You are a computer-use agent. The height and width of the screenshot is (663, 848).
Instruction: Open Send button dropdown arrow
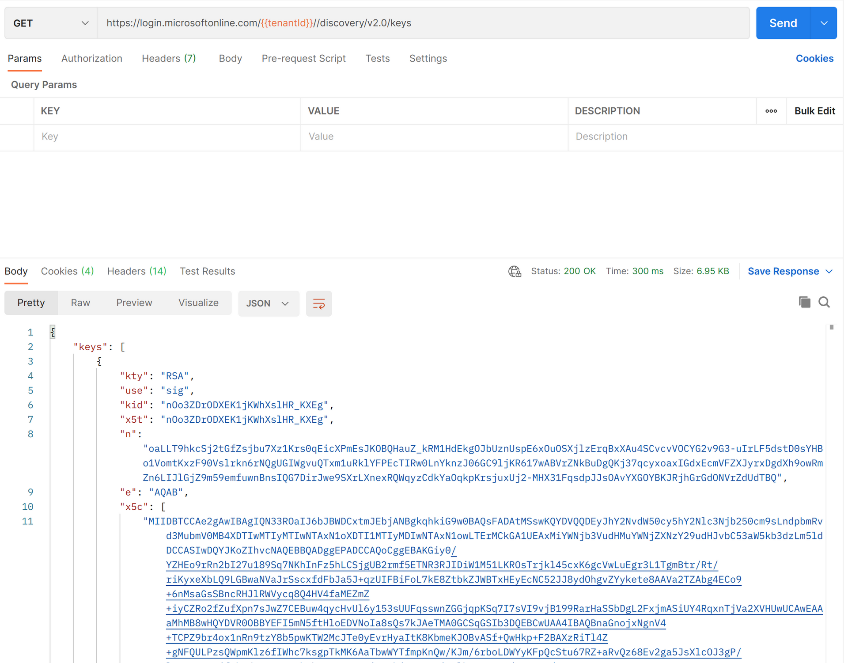tap(824, 23)
